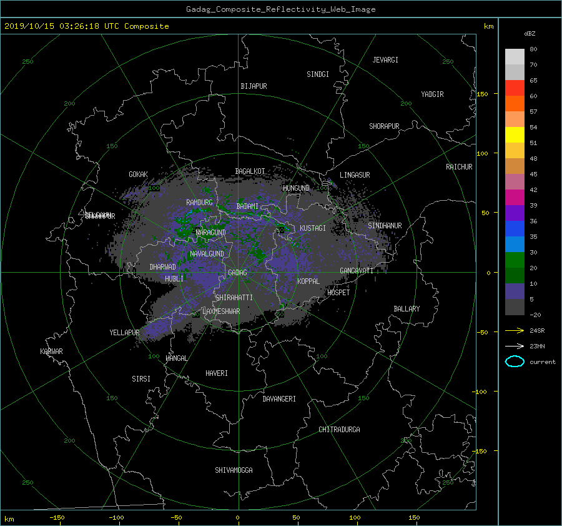Screen dimensions: 562x526
Task: Click the GANGAVATI city label
Action: click(x=357, y=270)
